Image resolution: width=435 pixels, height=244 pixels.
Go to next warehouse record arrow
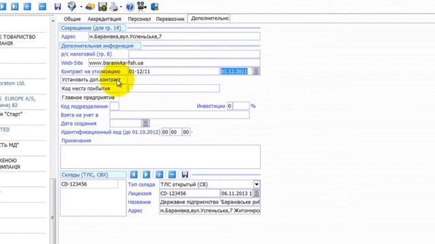pos(146,175)
